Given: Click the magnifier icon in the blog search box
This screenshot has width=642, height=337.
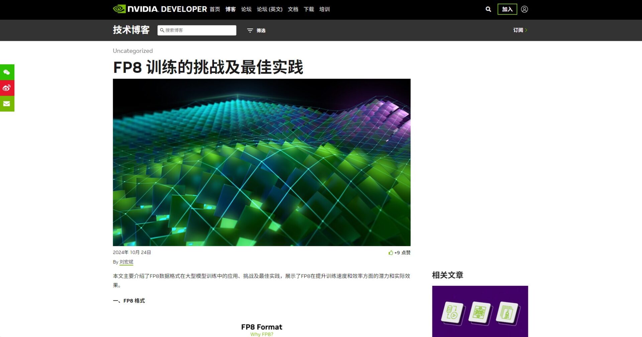Looking at the screenshot, I should click(162, 30).
